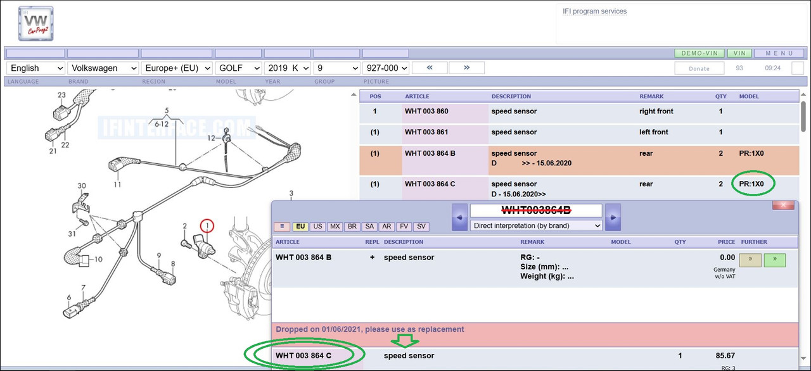
Task: Click the green » further button
Action: 774,260
